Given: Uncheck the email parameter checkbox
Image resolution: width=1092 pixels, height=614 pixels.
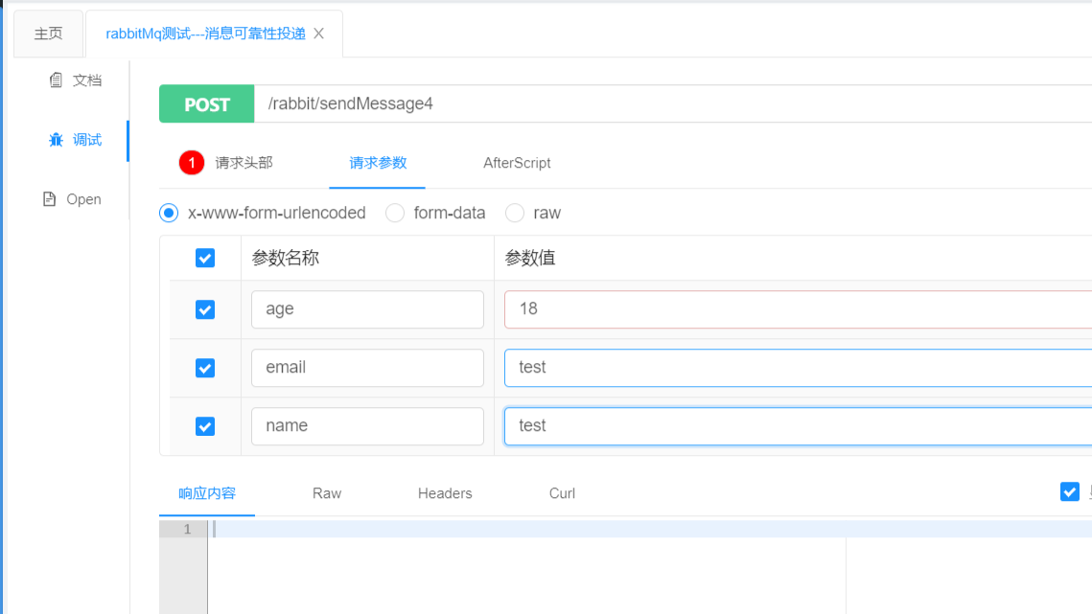Looking at the screenshot, I should (x=205, y=368).
